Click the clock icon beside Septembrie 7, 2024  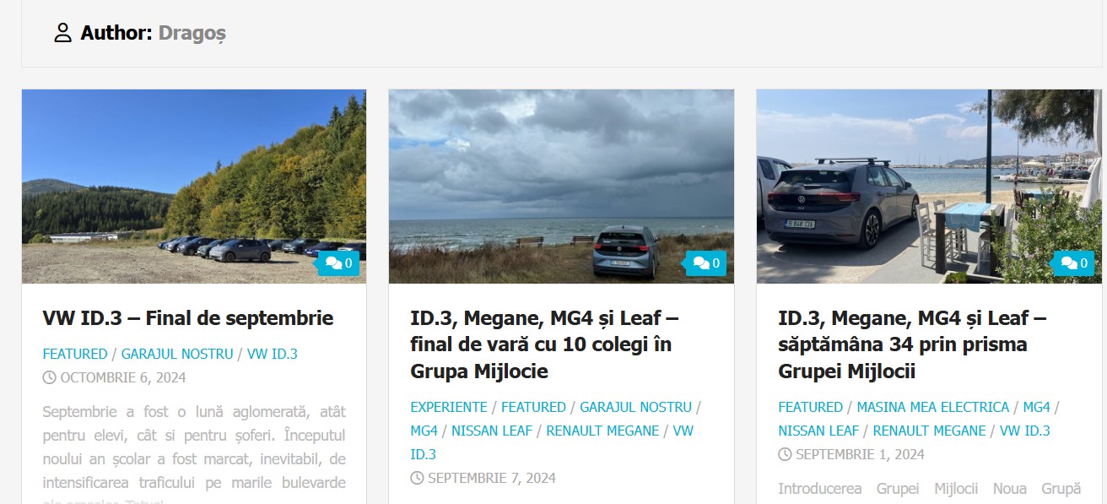point(417,478)
